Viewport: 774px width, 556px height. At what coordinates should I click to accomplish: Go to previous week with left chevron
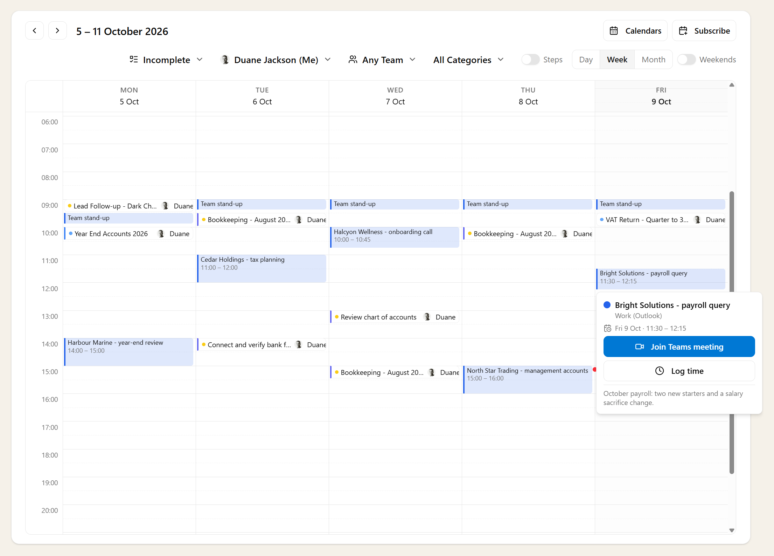pos(34,31)
